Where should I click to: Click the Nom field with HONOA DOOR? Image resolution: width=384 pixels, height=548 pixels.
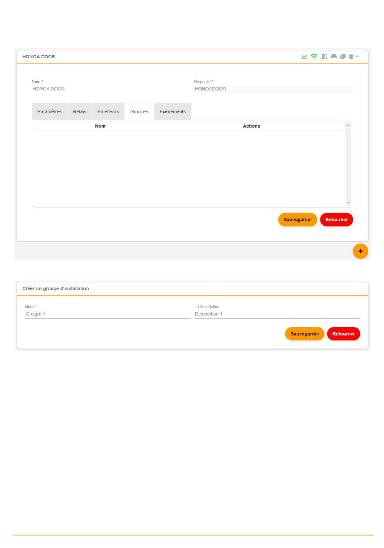111,89
